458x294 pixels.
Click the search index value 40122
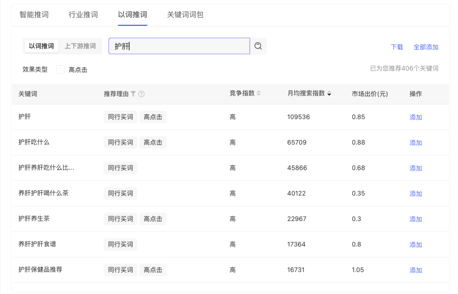point(296,193)
